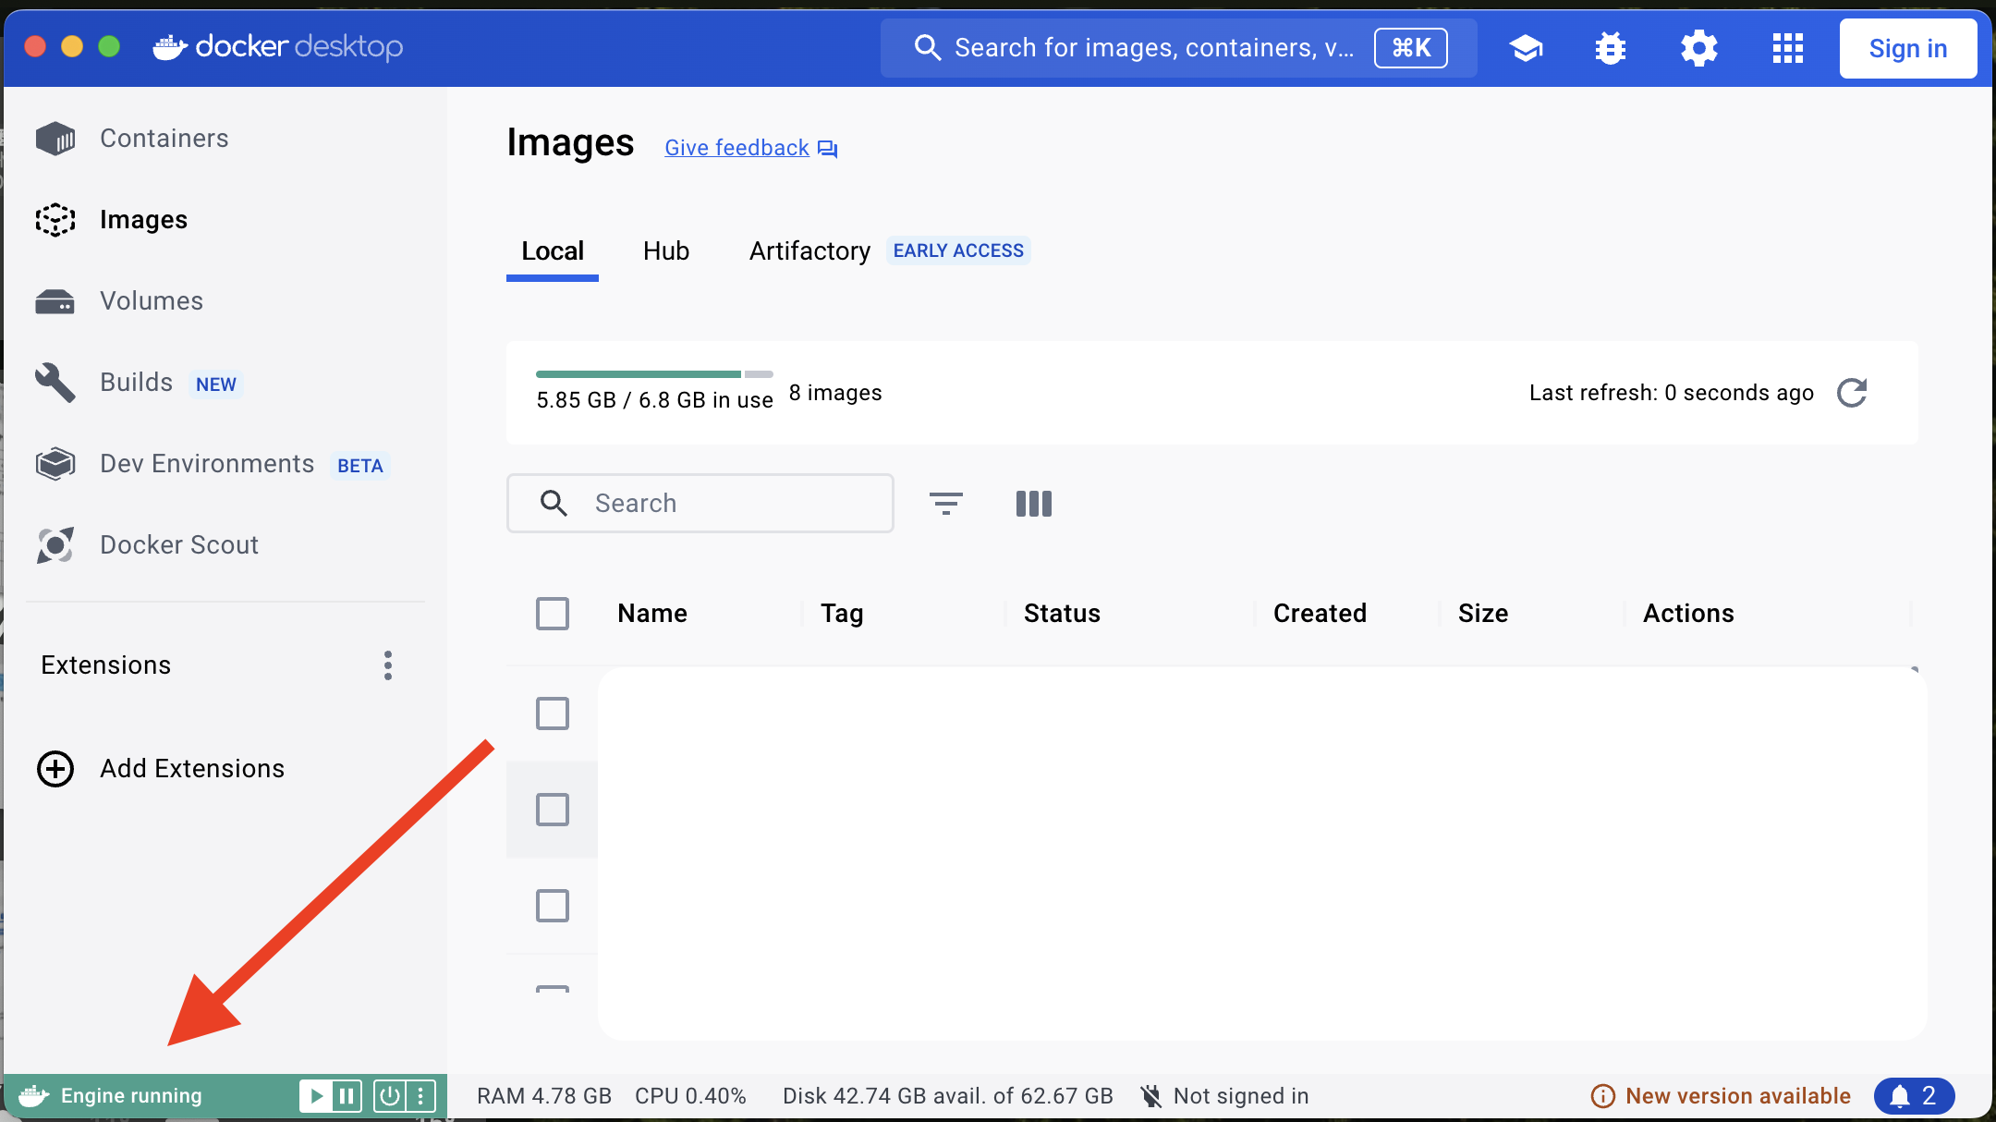Open the Containers section in sidebar
This screenshot has width=1996, height=1122.
point(164,138)
